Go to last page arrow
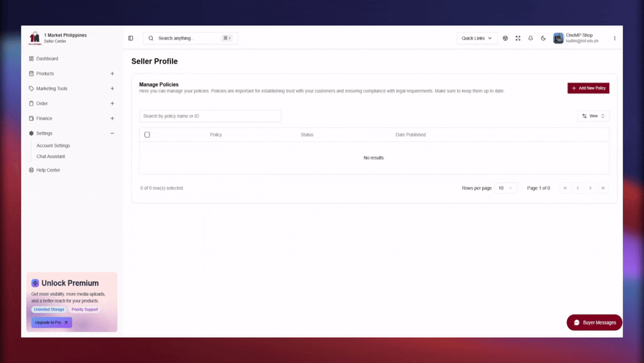This screenshot has width=644, height=363. (603, 188)
